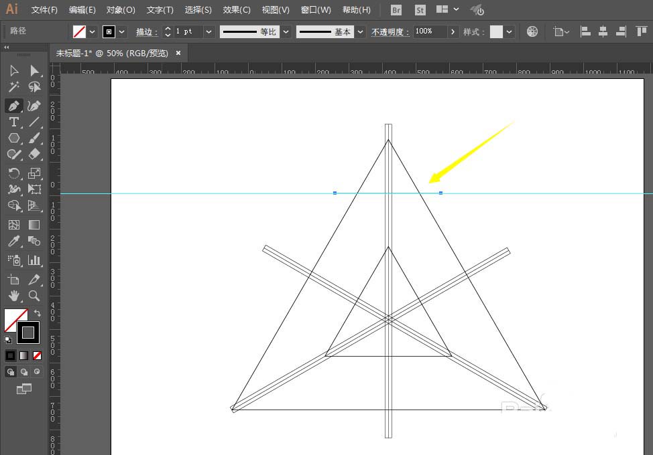This screenshot has height=455, width=653.
Task: Choose the Warp/Width tool
Action: [14, 189]
